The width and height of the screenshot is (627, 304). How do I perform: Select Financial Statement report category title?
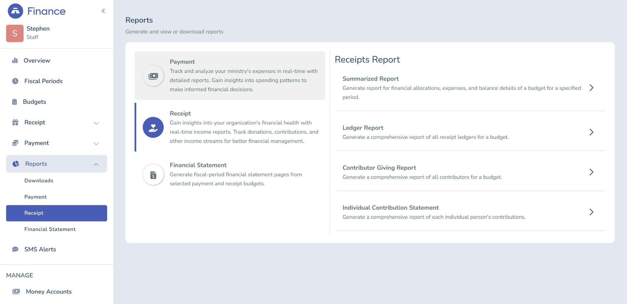coord(198,165)
